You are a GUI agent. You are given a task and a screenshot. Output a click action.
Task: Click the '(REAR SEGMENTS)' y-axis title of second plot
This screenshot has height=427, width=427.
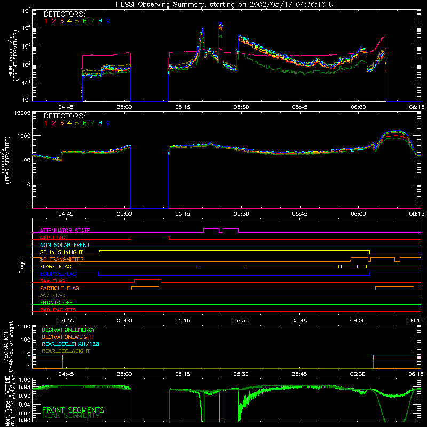(8, 160)
